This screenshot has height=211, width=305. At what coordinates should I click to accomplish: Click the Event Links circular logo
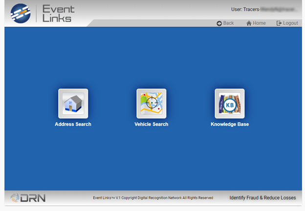pos(21,13)
